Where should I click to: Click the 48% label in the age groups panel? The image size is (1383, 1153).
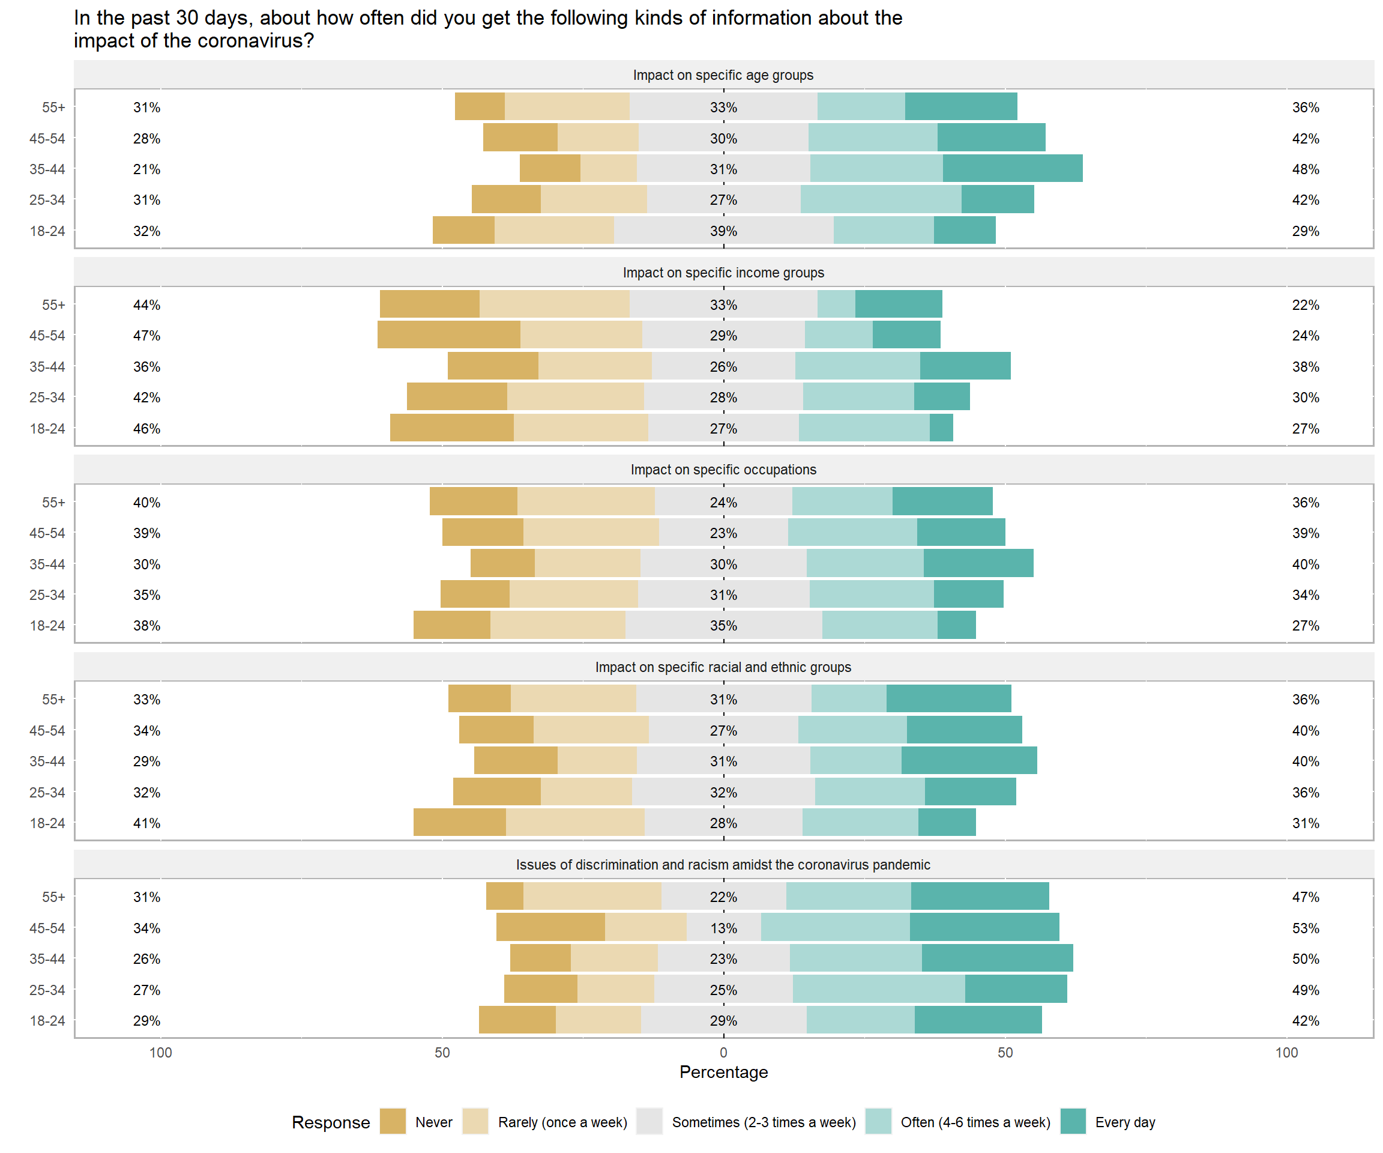coord(1306,169)
